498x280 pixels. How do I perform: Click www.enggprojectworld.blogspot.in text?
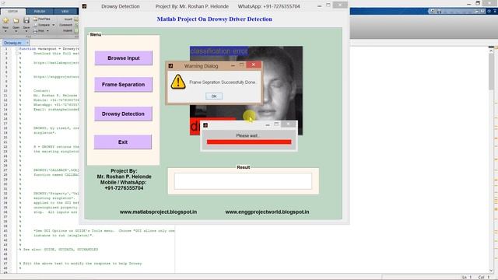click(x=267, y=212)
